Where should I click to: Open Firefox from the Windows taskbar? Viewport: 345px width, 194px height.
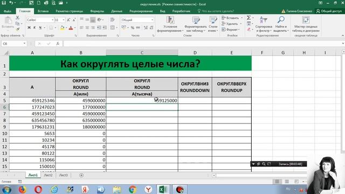point(22,189)
